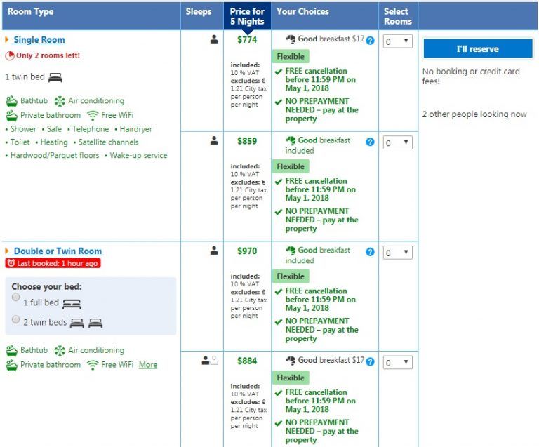
Task: Click the $884 price
Action: [x=247, y=361]
